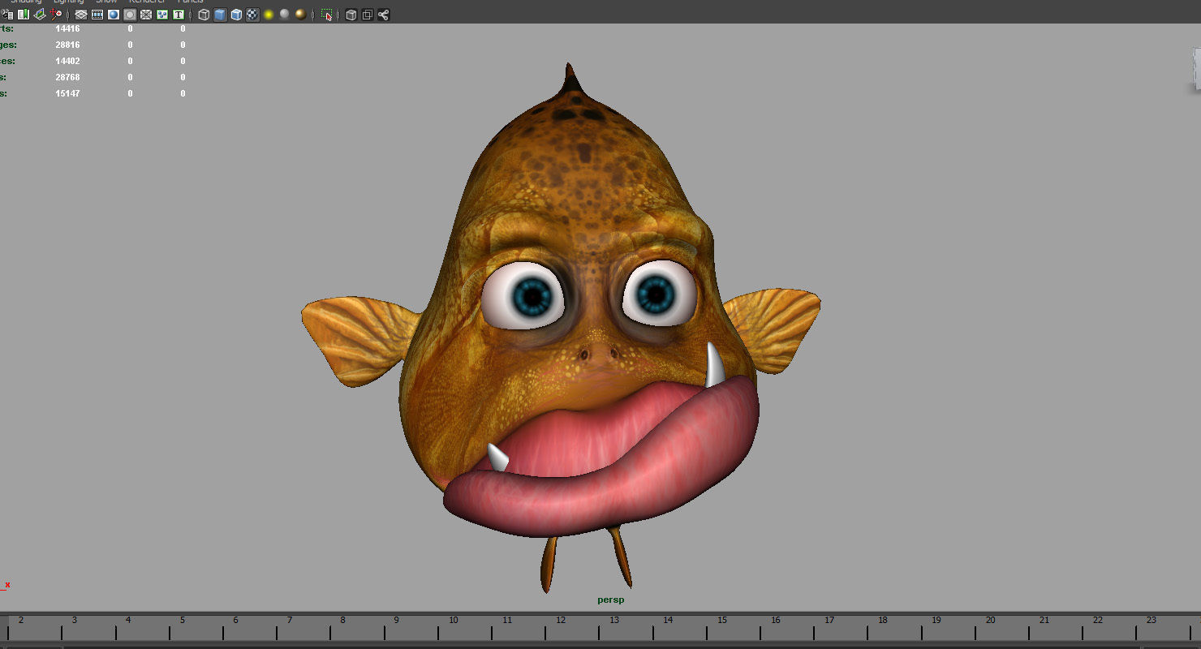Enable Use All Lights yellow sphere
1201x649 pixels.
(x=269, y=15)
